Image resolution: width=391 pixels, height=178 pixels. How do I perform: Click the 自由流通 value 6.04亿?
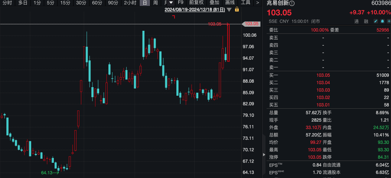(382, 165)
